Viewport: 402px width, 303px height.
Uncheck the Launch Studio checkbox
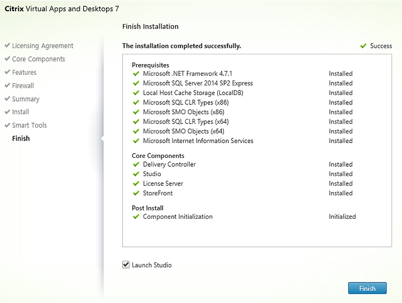[x=126, y=264]
